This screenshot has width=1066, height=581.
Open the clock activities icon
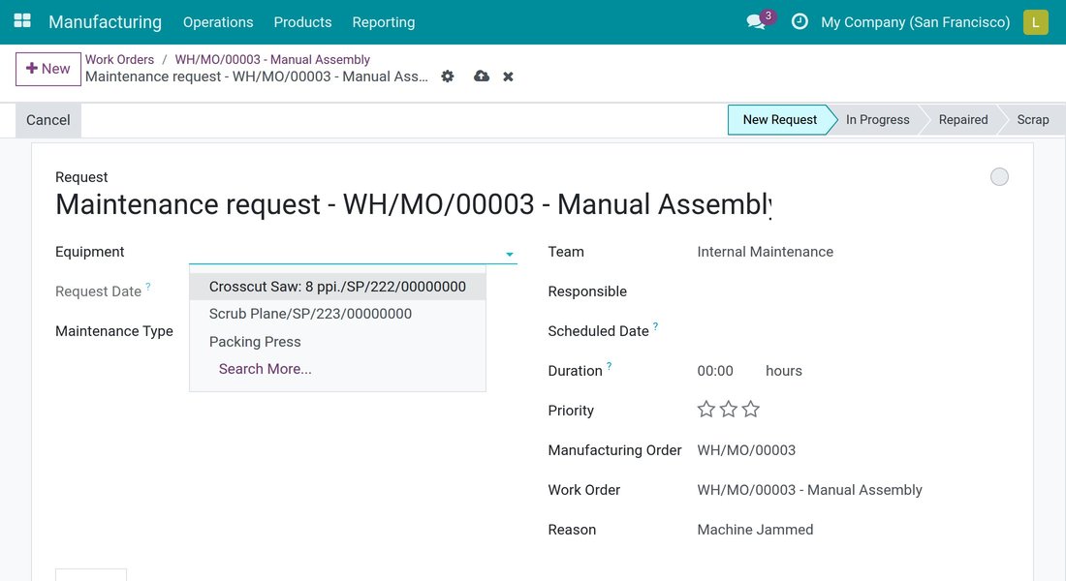pos(799,21)
